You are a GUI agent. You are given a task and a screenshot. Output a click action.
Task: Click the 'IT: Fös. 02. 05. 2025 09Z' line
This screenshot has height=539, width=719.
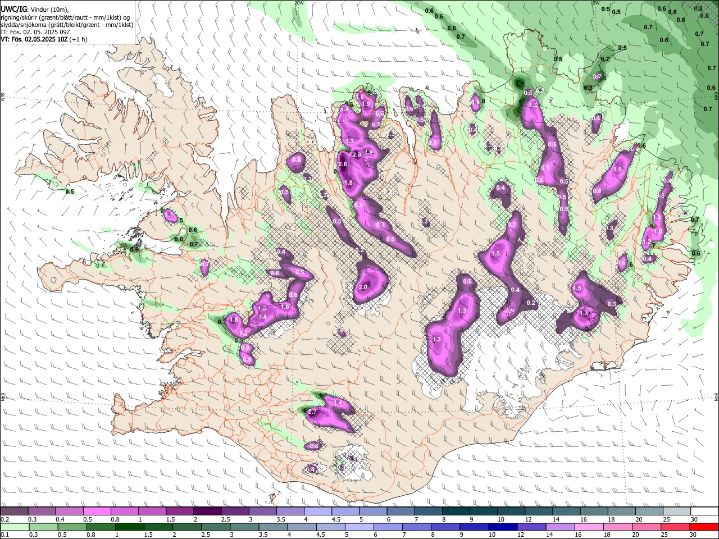35,32
